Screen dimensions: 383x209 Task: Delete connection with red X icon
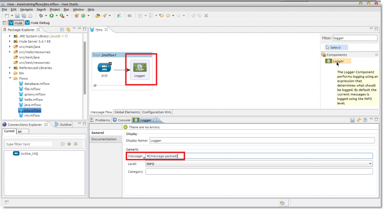(x=76, y=144)
